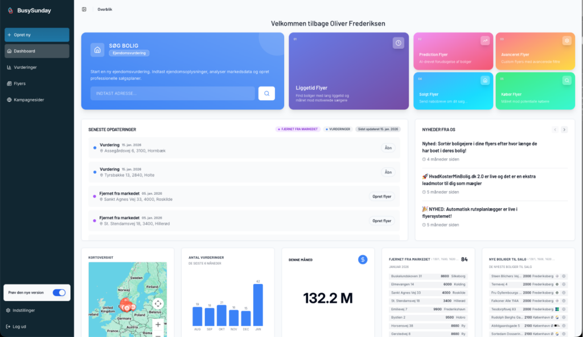Toggle the 'Vurderinger' filter chip
This screenshot has height=337, width=583.
click(338, 129)
